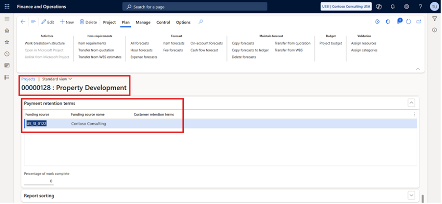
Task: Click the Delete button
Action: tap(88, 22)
